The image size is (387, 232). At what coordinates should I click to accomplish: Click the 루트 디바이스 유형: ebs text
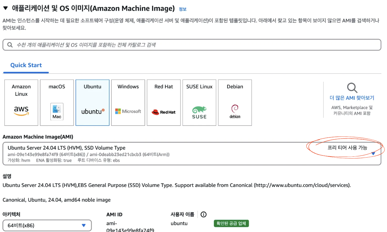point(99,160)
